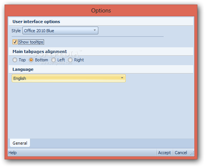This screenshot has height=167, width=205.
Task: Choose the Left tabpages alignment option
Action: point(54,60)
